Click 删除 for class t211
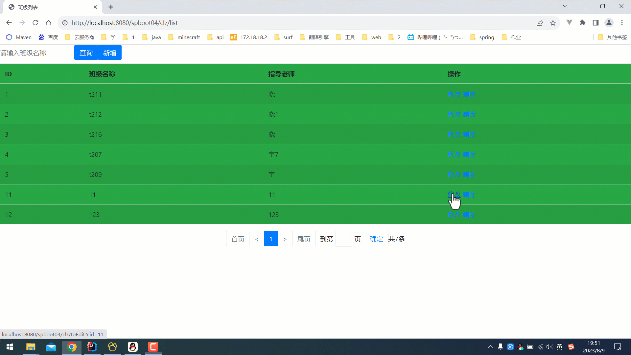The image size is (631, 355). coord(469,94)
